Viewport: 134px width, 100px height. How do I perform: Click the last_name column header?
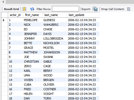point(55,15)
